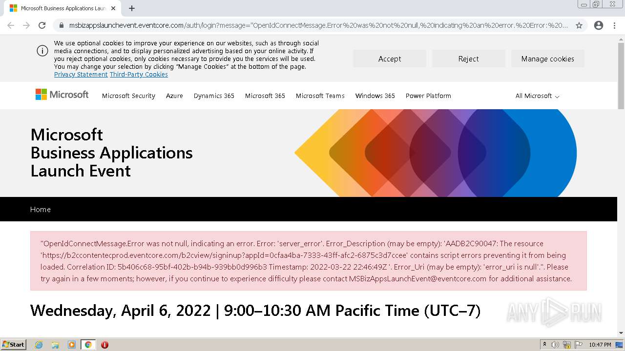Image resolution: width=625 pixels, height=351 pixels.
Task: Click the address bar URL
Action: 318,25
